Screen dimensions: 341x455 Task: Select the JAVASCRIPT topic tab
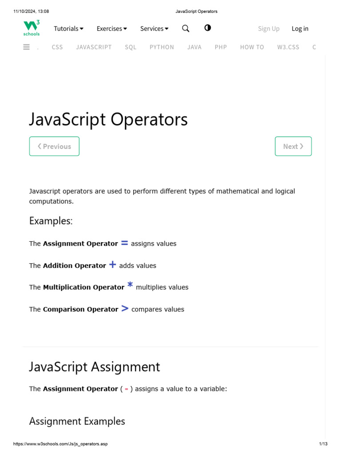94,47
